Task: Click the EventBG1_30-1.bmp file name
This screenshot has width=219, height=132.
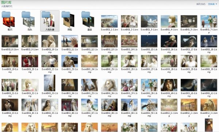Action: click(209, 71)
